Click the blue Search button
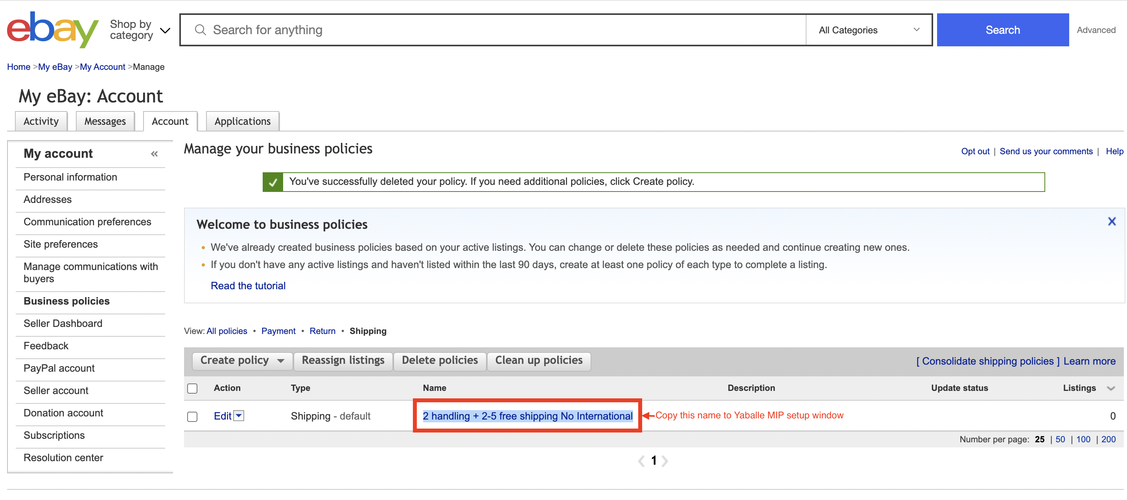This screenshot has width=1127, height=500. (1003, 30)
